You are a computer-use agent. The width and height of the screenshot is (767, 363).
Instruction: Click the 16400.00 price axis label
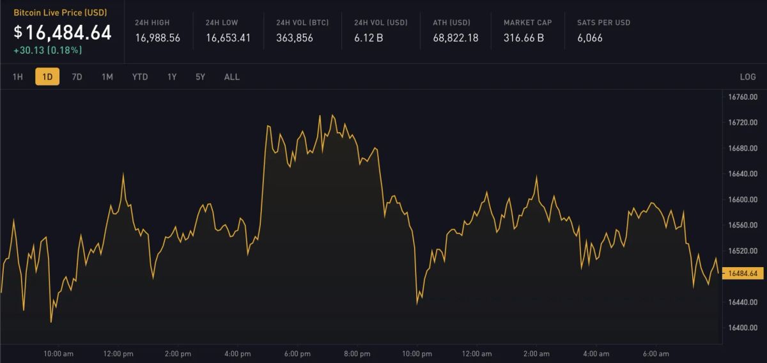click(743, 327)
